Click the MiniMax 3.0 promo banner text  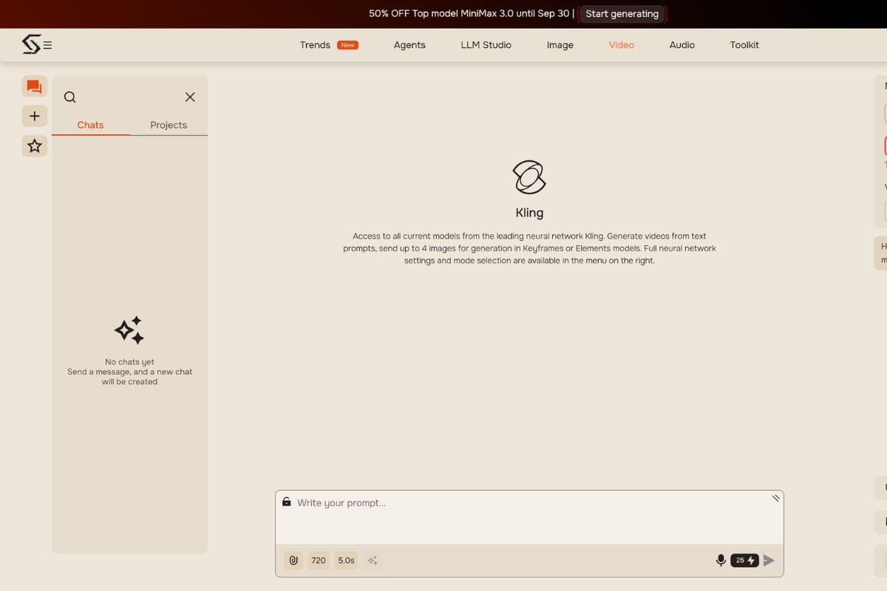tap(471, 13)
